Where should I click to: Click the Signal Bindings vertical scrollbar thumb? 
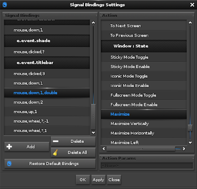(93, 117)
